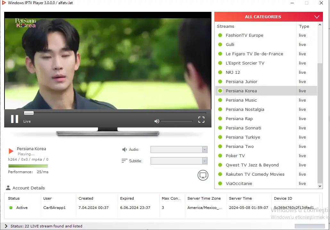Select the Persiana Sonnati stream
This screenshot has width=330, height=230.
click(266, 128)
